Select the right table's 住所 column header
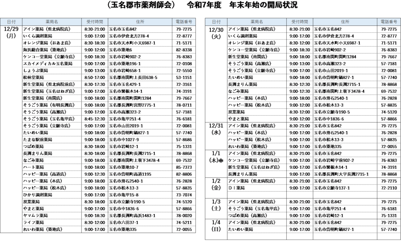401x247 pixels. click(x=344, y=22)
